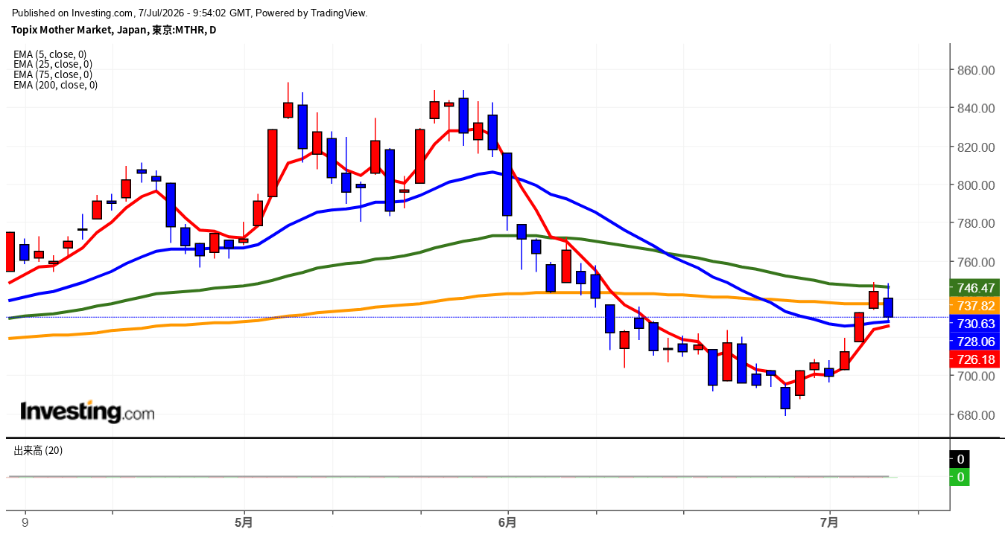
Task: Click the 860.00 price axis label
Action: click(x=976, y=71)
